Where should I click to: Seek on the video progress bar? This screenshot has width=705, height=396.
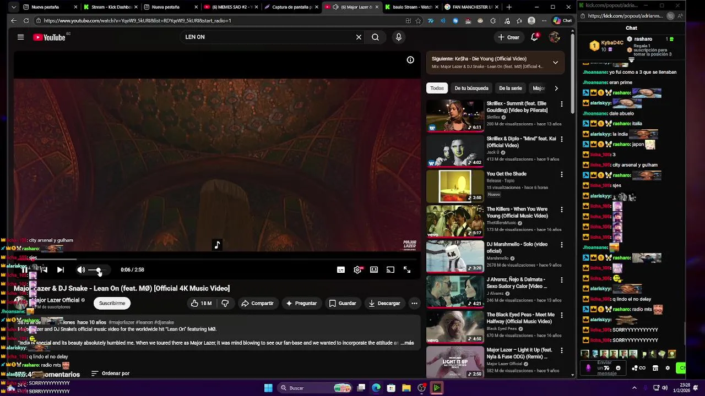[217, 258]
